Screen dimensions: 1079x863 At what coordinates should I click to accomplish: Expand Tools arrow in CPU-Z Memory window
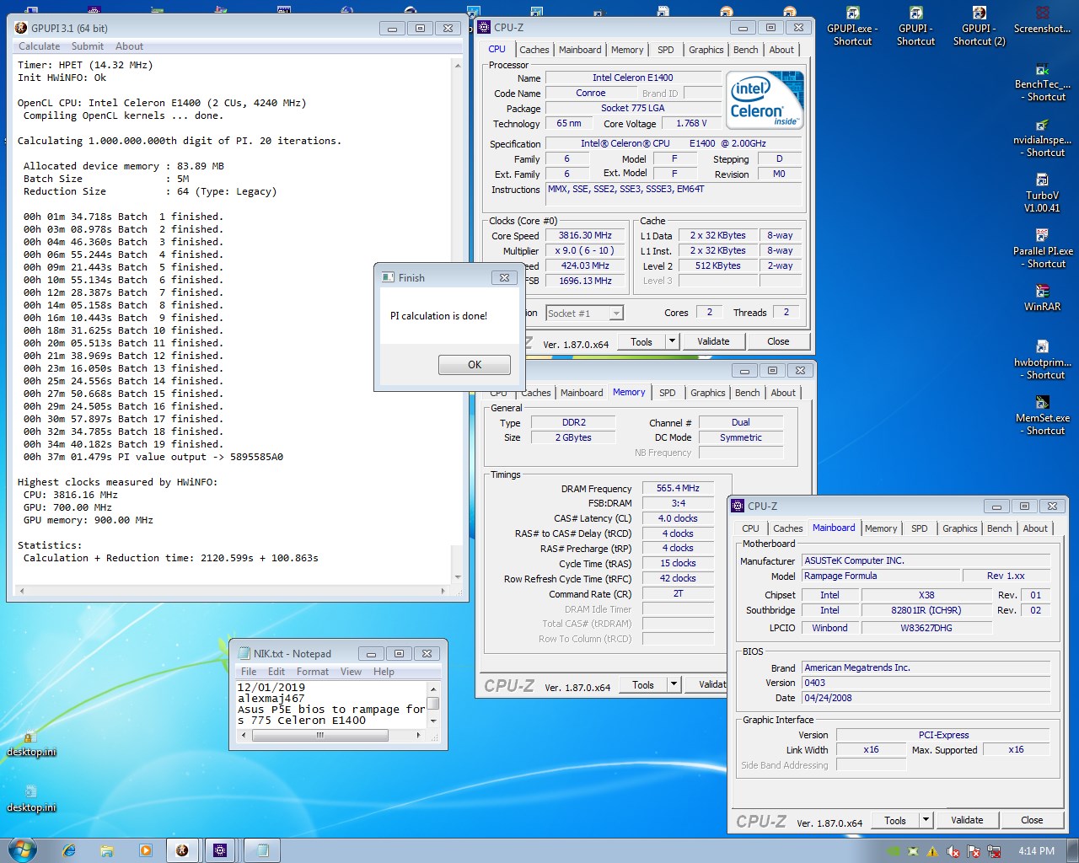click(674, 685)
